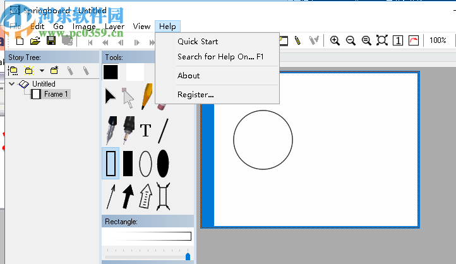The height and width of the screenshot is (264, 456).
Task: Open the View menu
Action: tap(141, 27)
